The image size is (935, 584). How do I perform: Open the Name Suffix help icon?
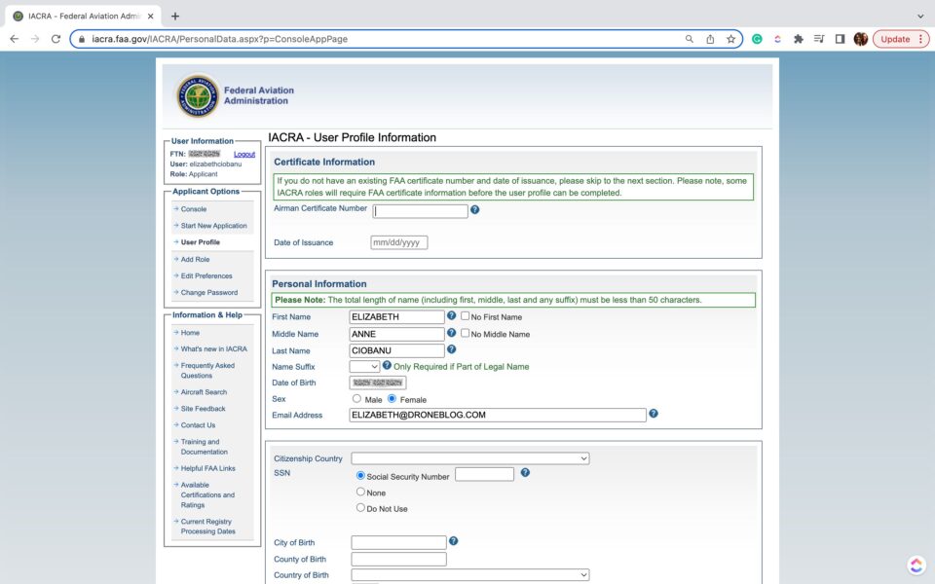tap(387, 365)
